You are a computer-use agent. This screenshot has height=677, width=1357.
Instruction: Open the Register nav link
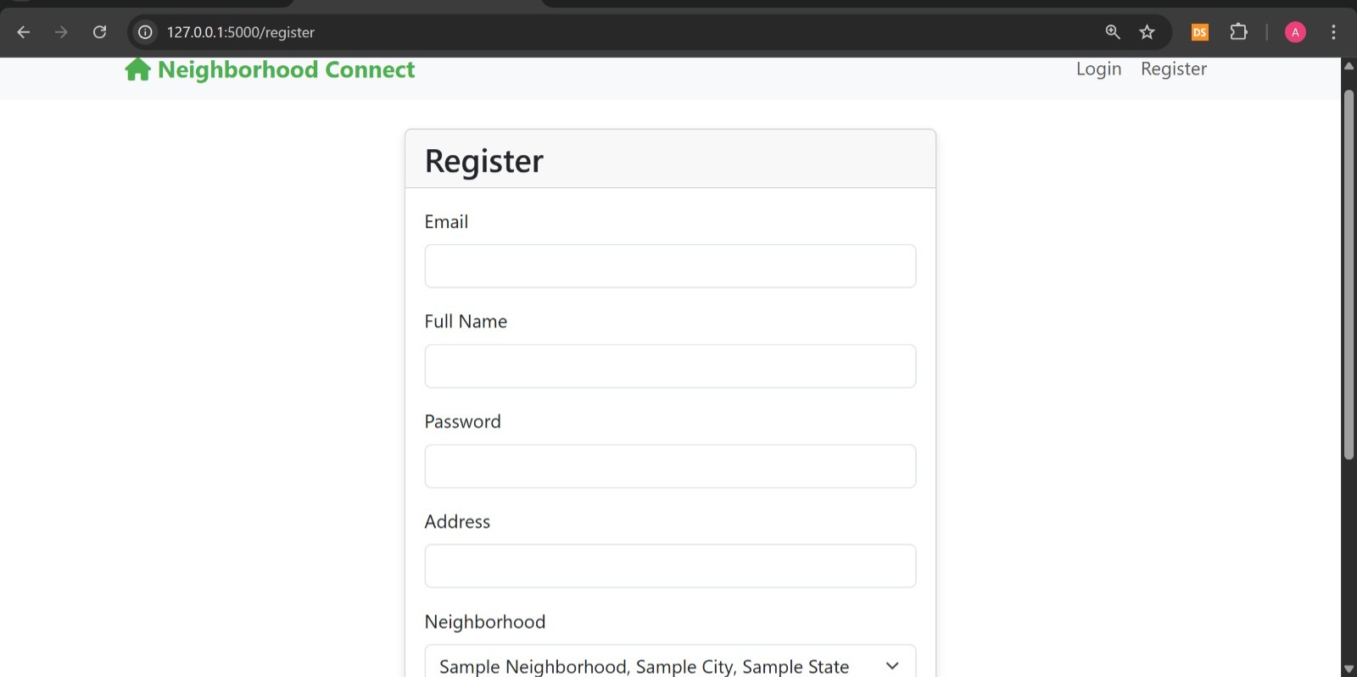[1174, 69]
